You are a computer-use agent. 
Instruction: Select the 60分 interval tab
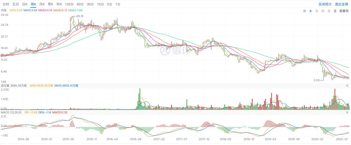pos(80,4)
